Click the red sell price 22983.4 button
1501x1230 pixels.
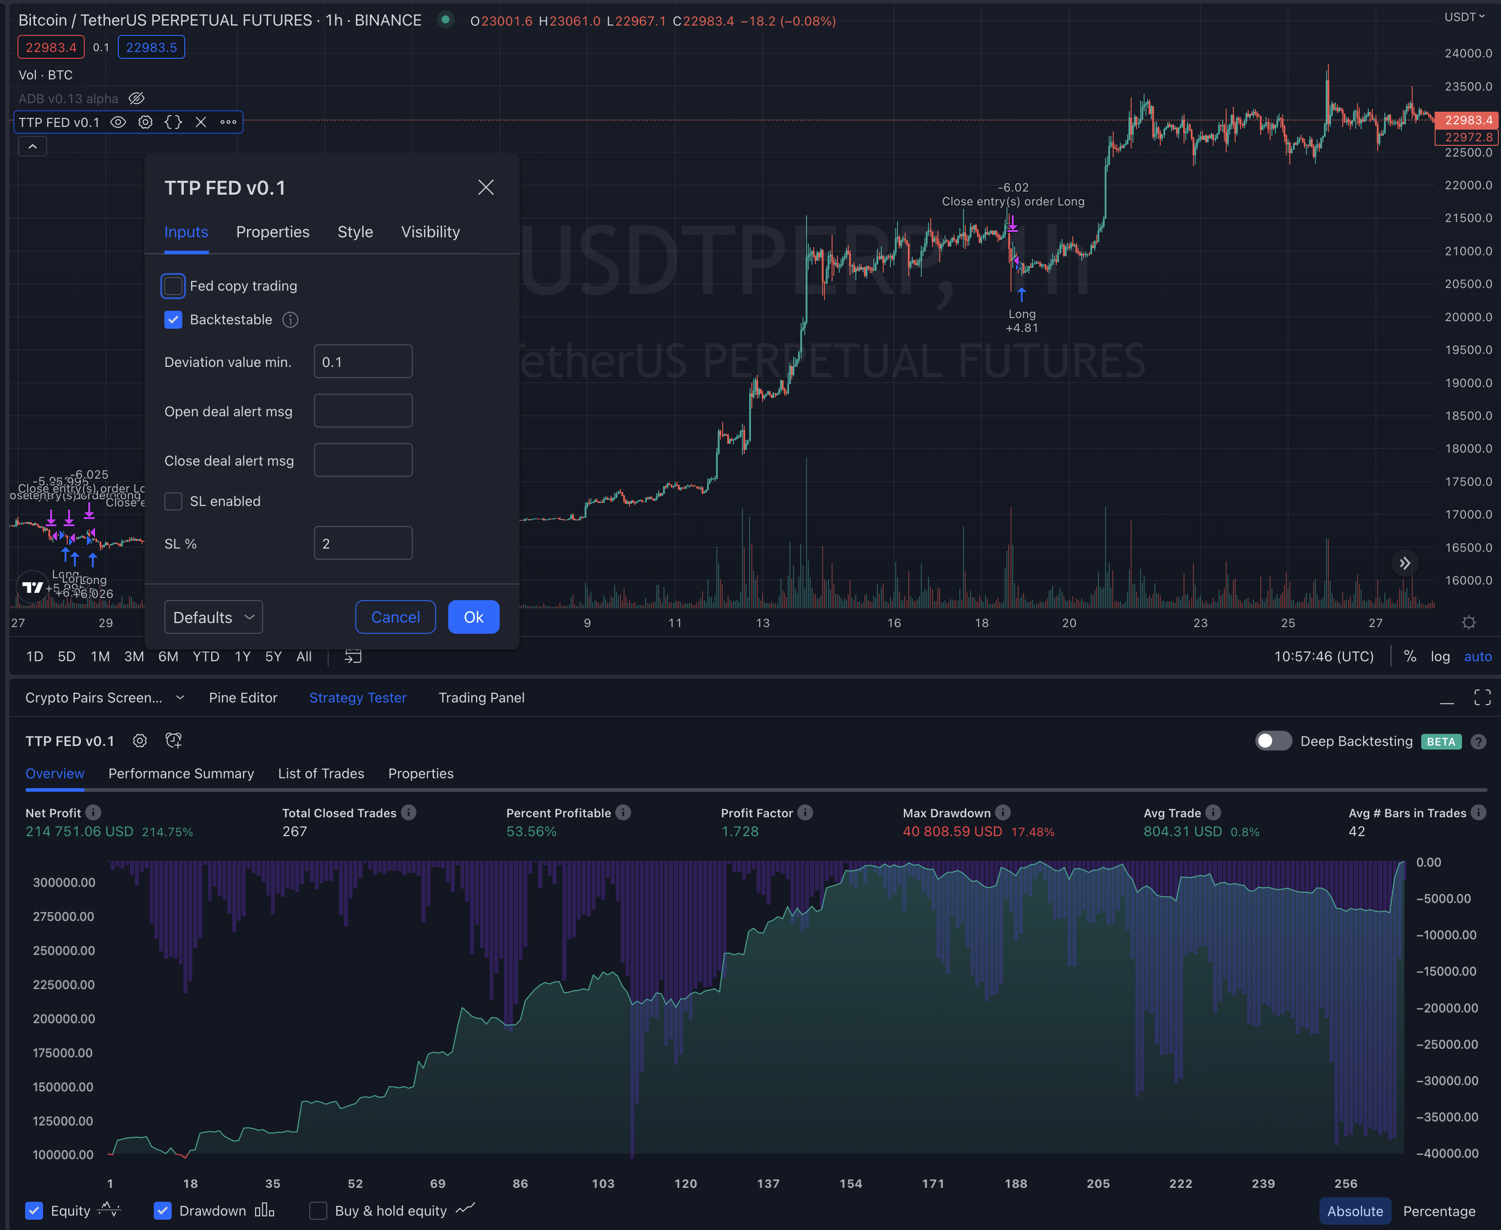[51, 48]
